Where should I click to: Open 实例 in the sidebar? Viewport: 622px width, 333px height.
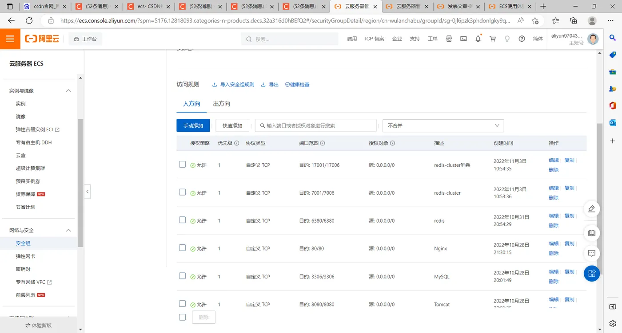21,104
